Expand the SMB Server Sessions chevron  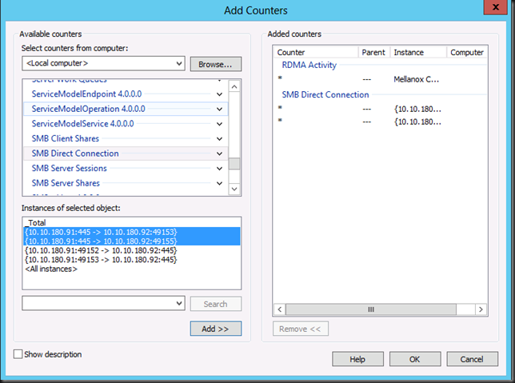pos(219,168)
